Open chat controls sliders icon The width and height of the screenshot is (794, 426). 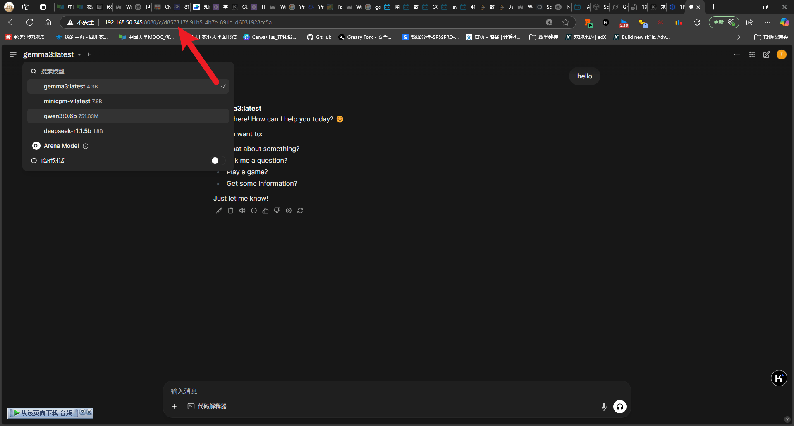pos(752,54)
